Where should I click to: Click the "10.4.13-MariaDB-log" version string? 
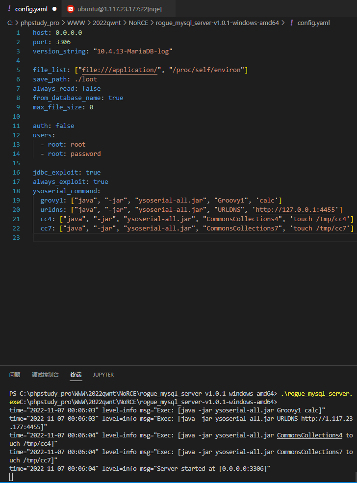click(133, 51)
